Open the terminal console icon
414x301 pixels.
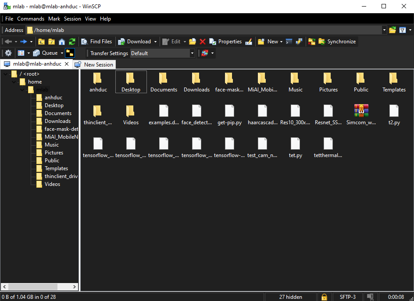pyautogui.click(x=289, y=42)
